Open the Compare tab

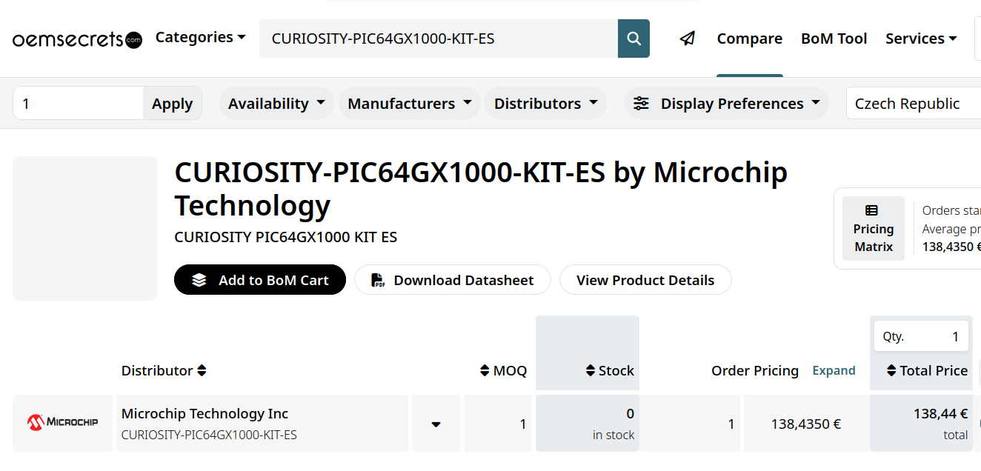click(749, 39)
